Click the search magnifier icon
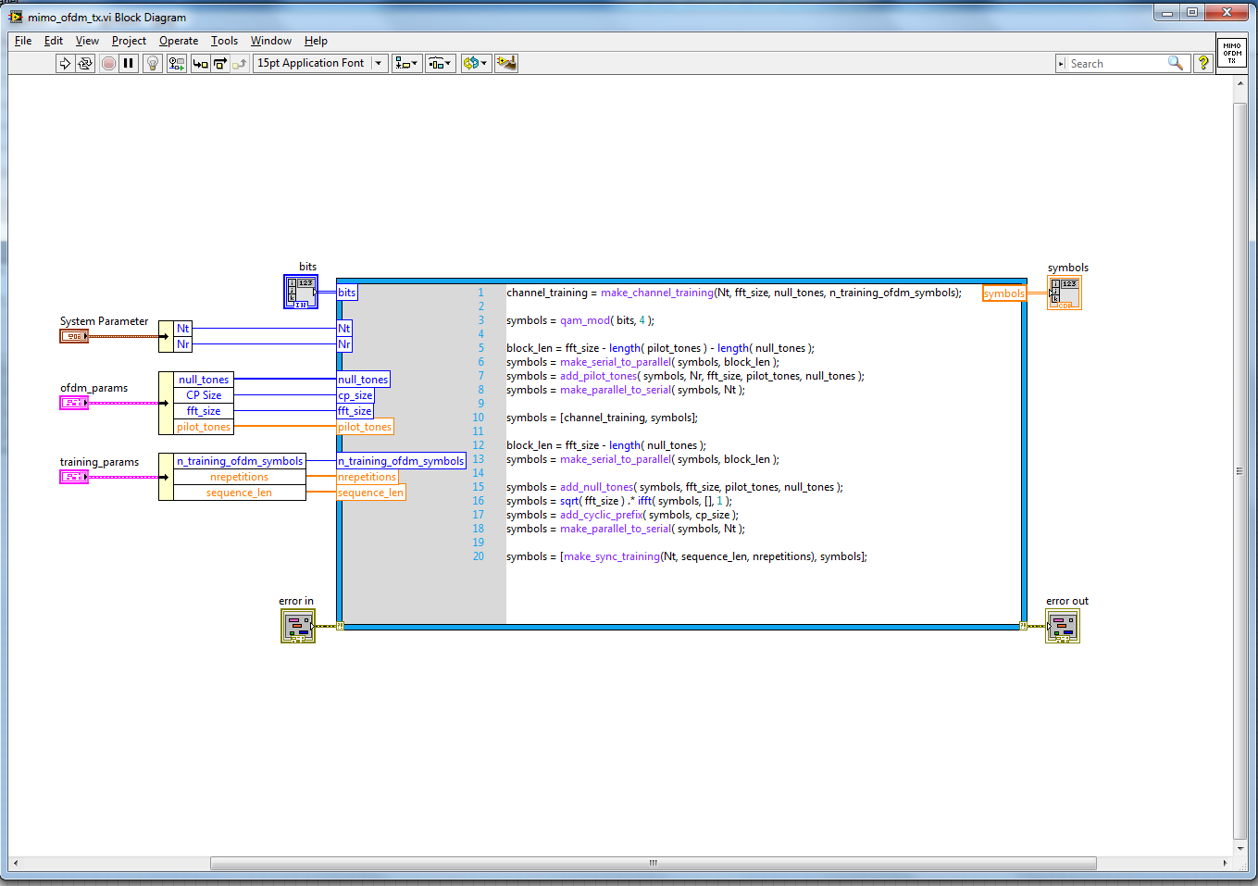 [x=1176, y=63]
